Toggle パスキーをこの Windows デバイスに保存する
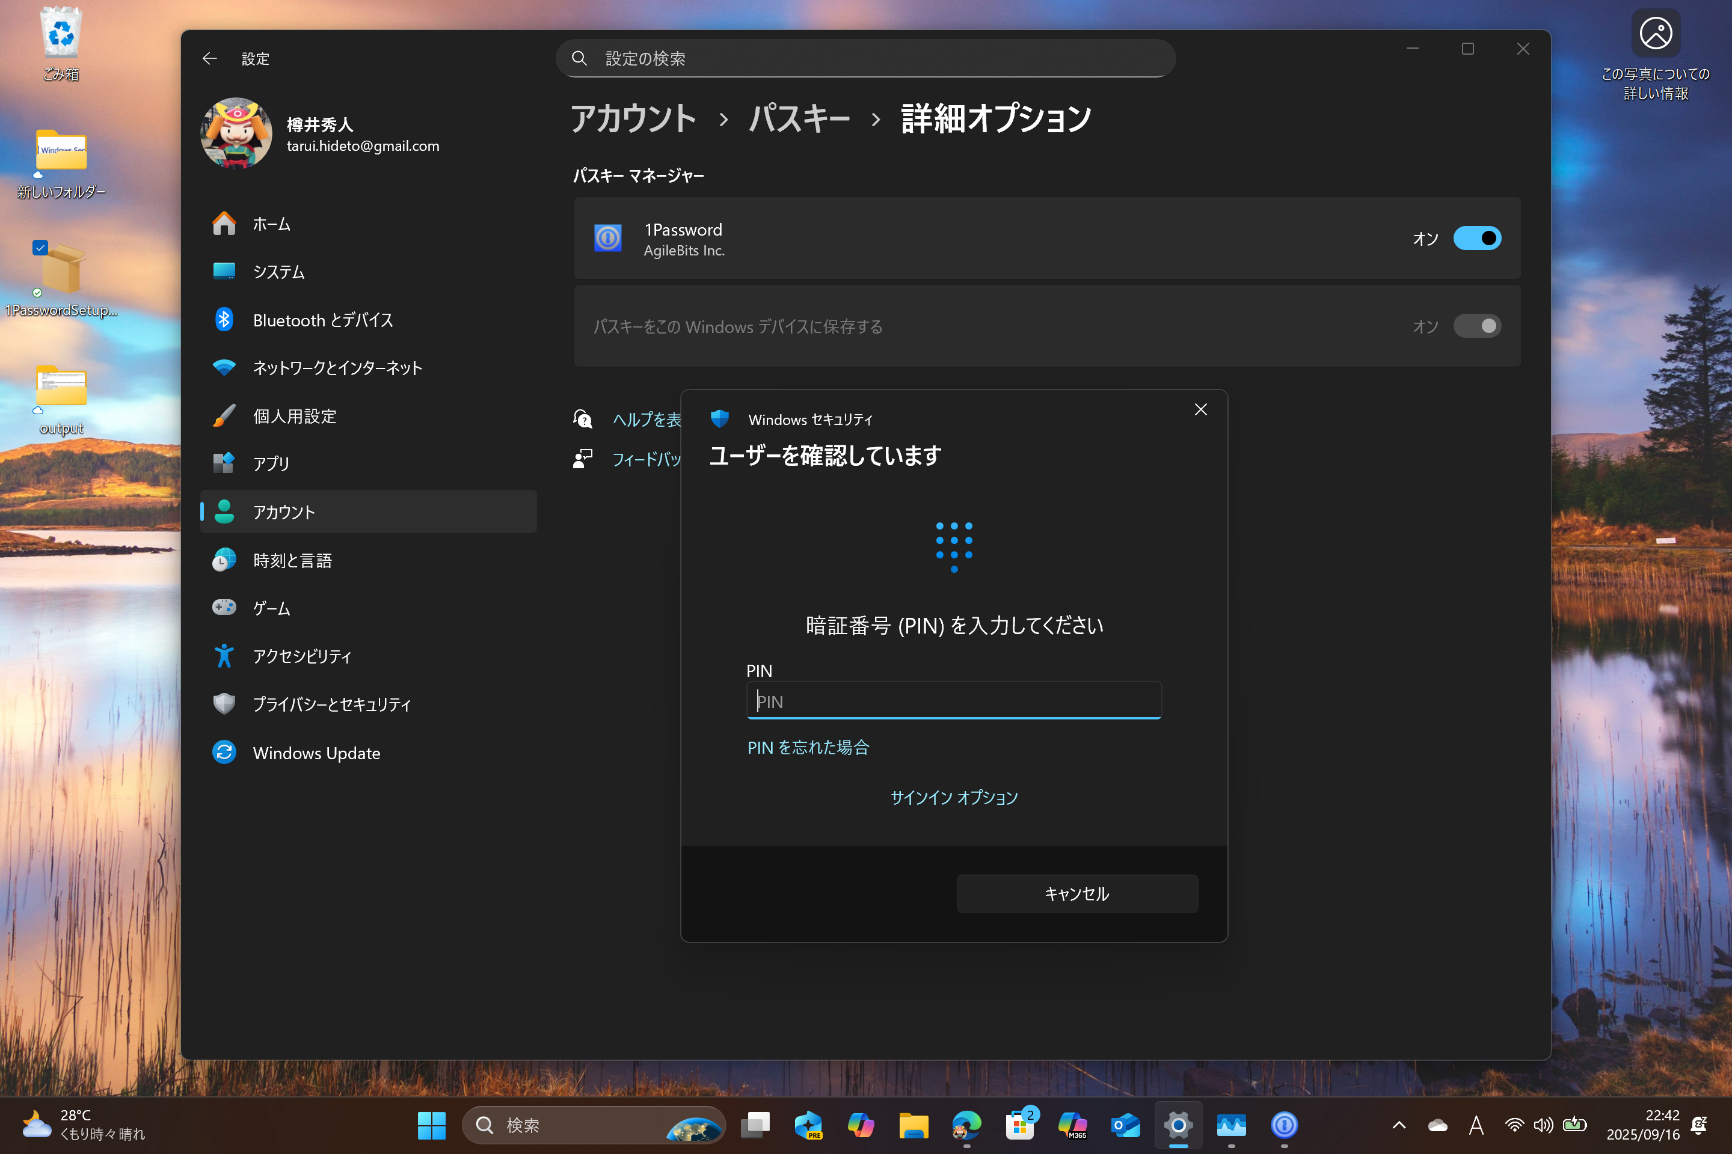 (1477, 326)
